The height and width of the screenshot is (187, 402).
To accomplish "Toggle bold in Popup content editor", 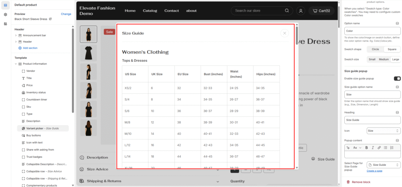I will [367, 147].
